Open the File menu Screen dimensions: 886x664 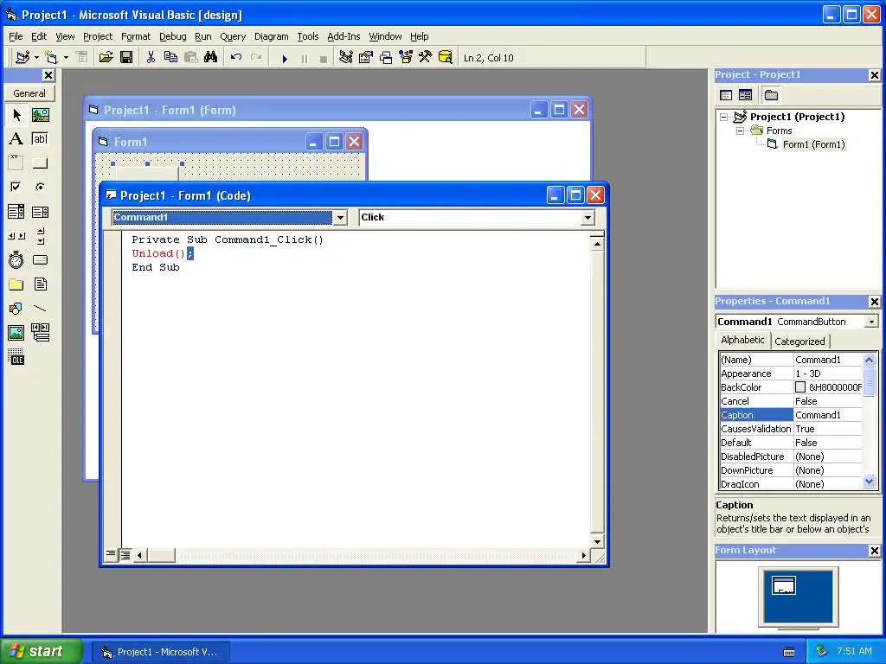pos(16,36)
